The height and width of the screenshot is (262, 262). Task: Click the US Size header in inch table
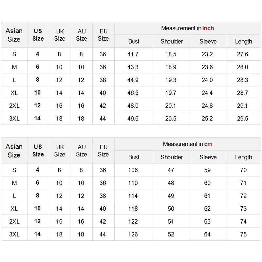(x=38, y=35)
